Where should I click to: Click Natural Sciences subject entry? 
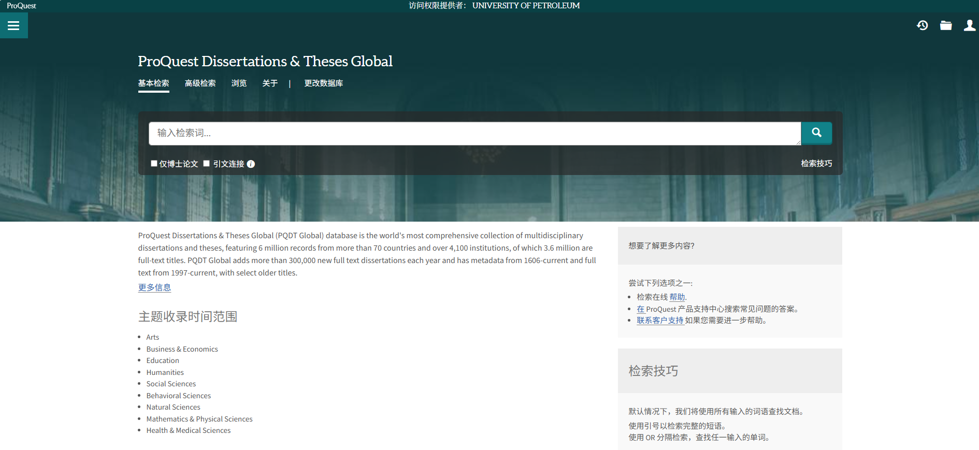173,407
